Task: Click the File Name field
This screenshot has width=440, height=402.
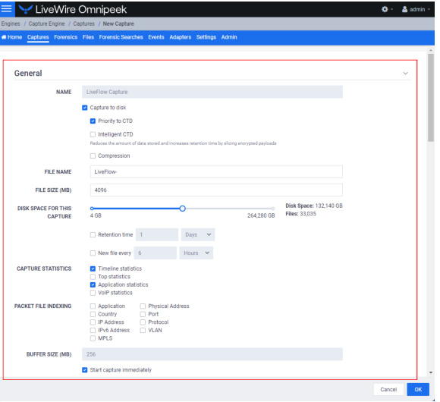Action: [216, 171]
